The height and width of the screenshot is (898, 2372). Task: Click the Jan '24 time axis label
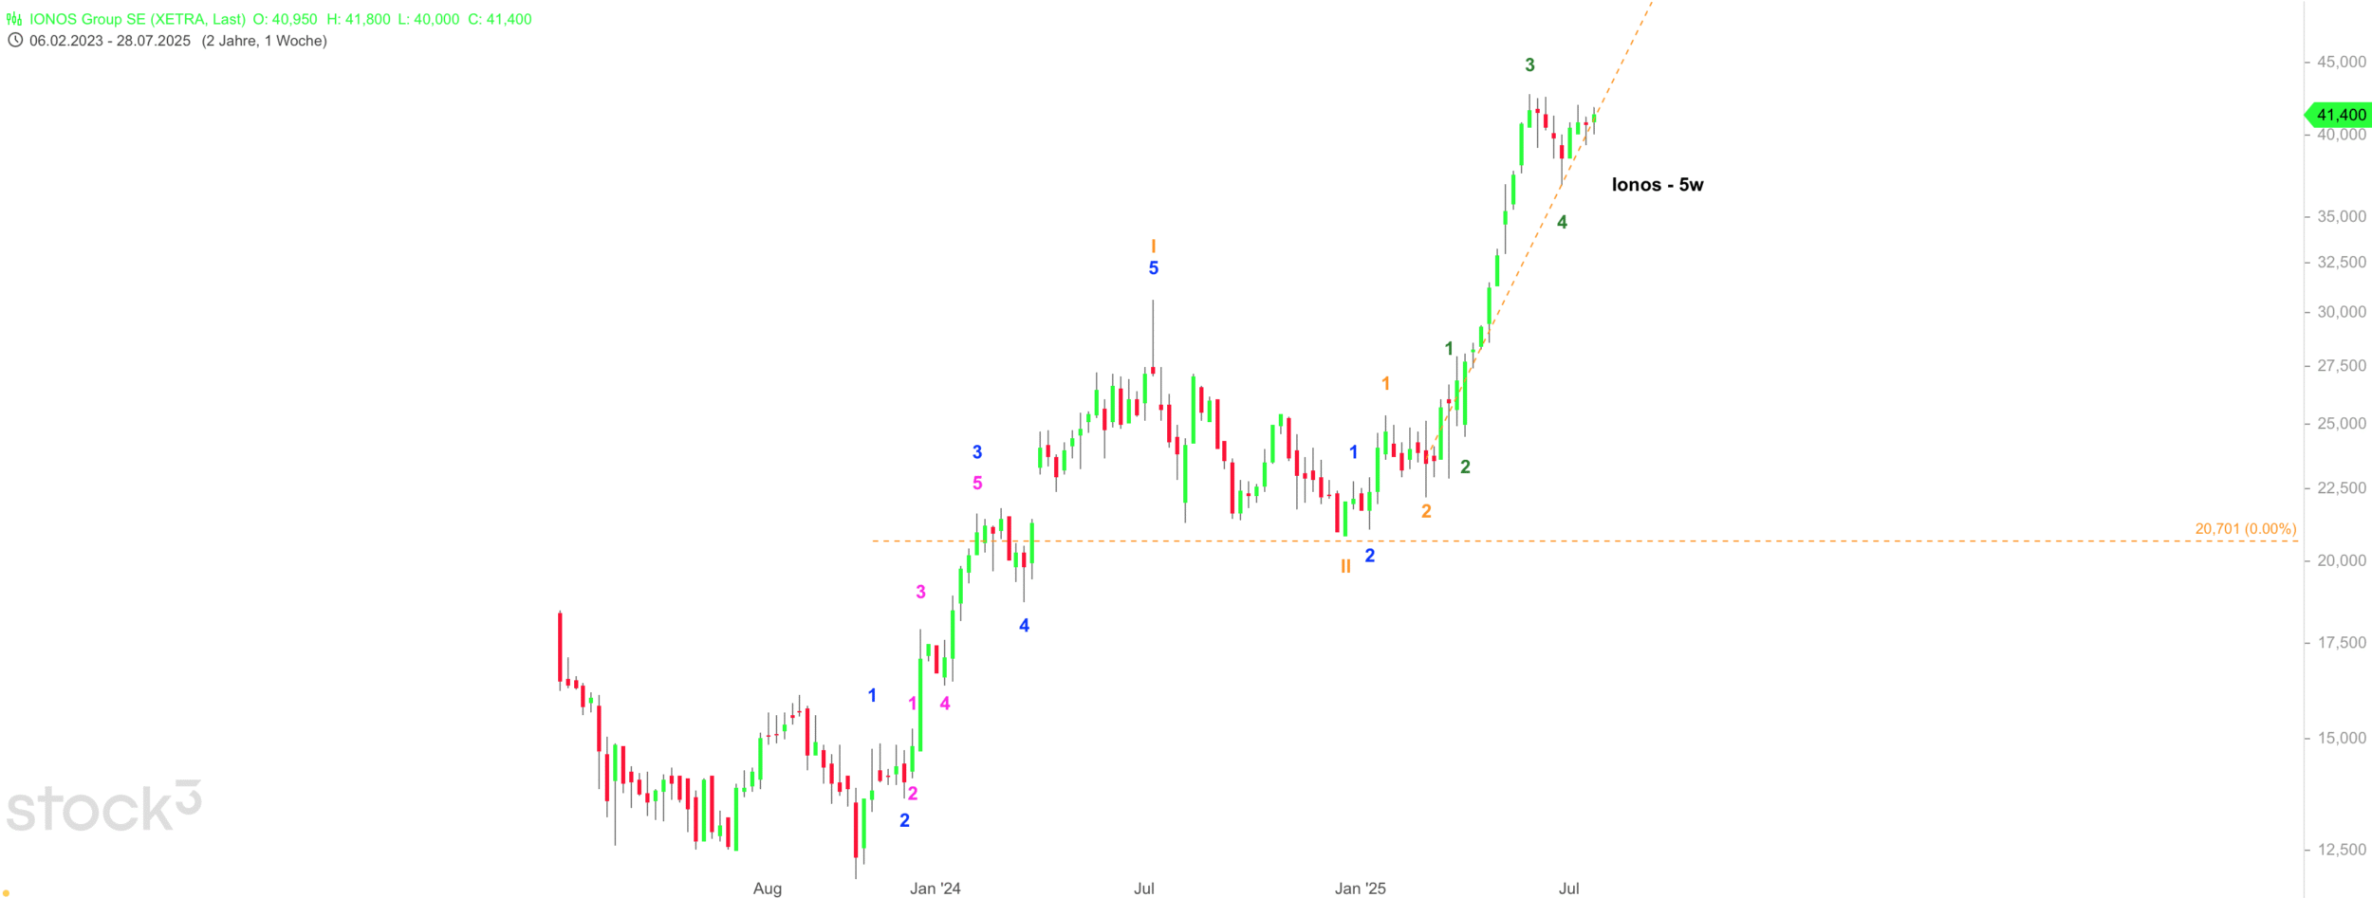pos(935,889)
